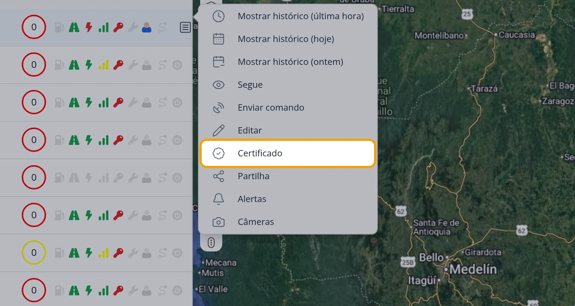The width and height of the screenshot is (575, 306).
Task: Click the route icon in the blue driver row
Action: (x=162, y=28)
